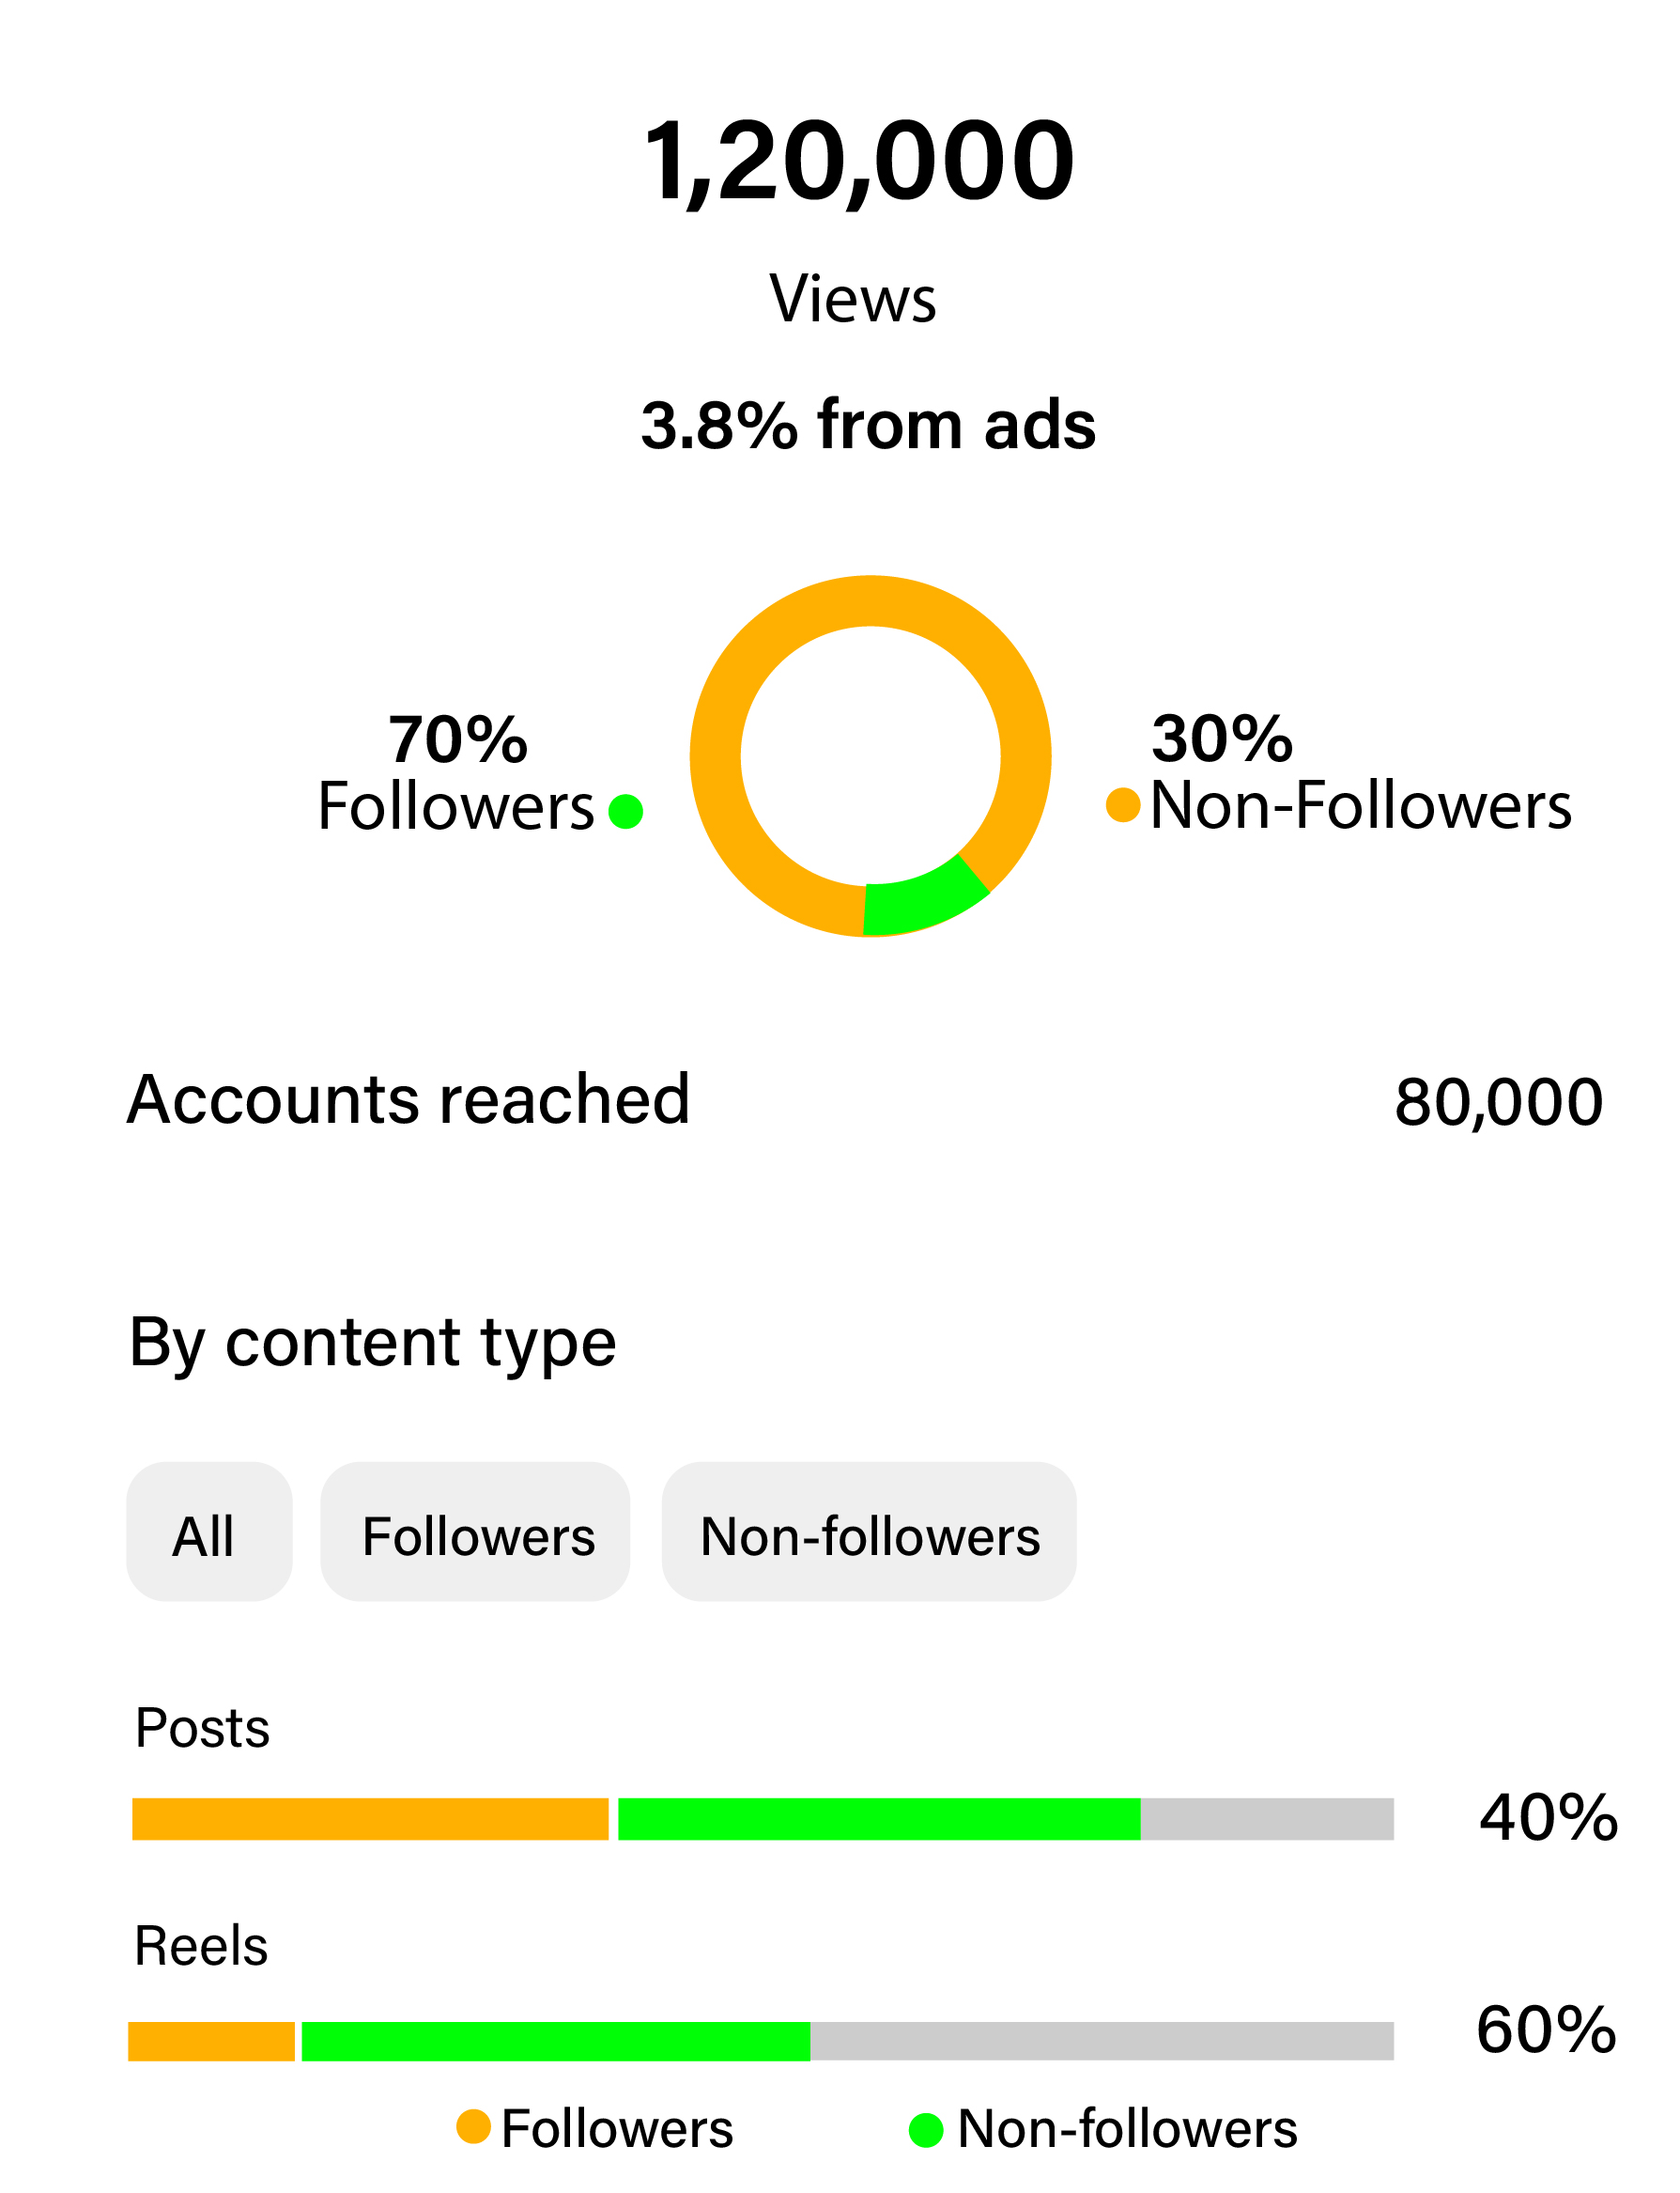Click the green segment of the Reels bar
This screenshot has width=1680, height=2193.
tap(555, 2041)
